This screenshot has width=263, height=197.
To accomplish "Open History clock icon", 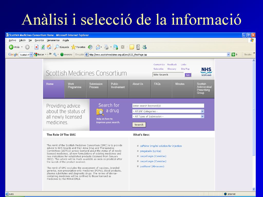I will [x=90, y=47].
